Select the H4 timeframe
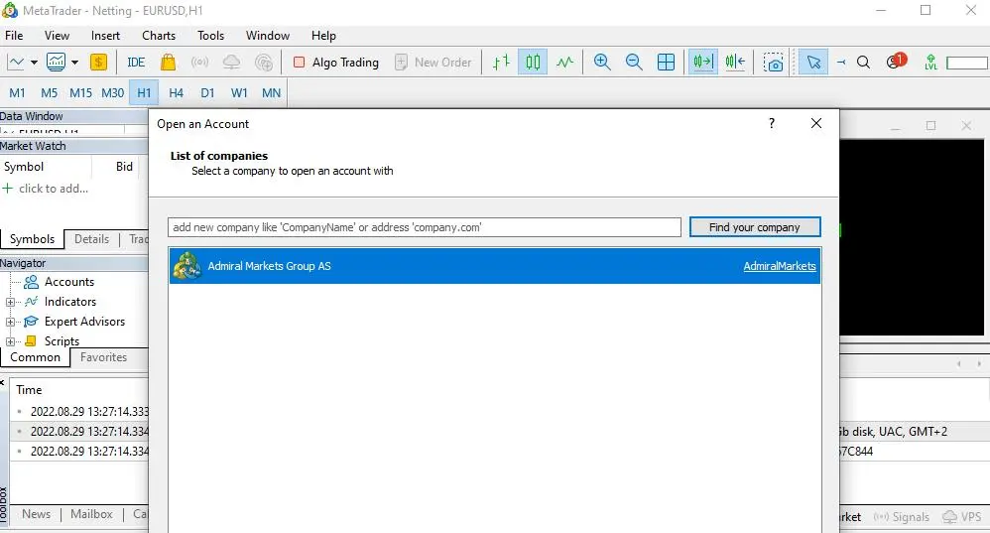Viewport: 990px width, 533px height. click(176, 93)
